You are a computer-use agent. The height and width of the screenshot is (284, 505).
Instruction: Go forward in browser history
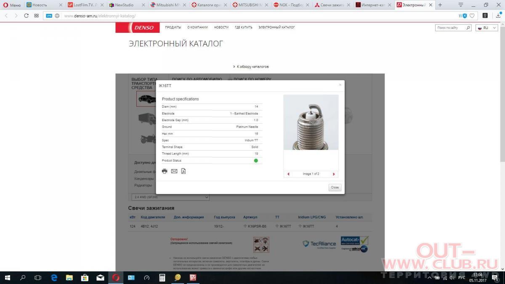(x=16, y=16)
